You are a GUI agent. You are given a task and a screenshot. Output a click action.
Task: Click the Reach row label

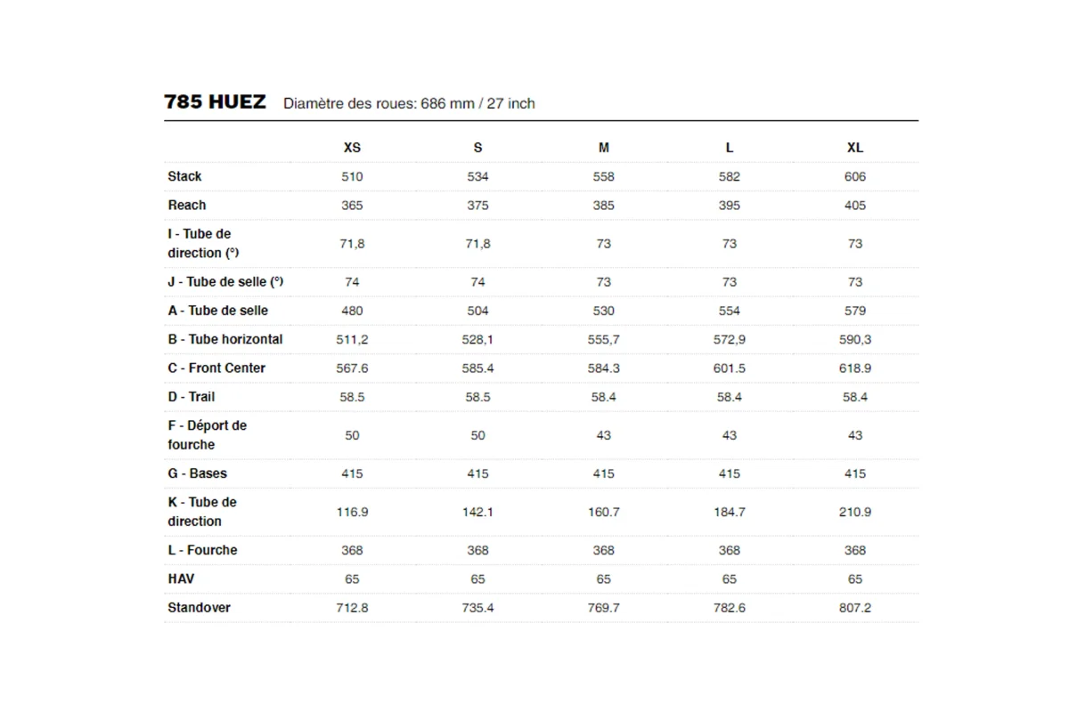187,205
